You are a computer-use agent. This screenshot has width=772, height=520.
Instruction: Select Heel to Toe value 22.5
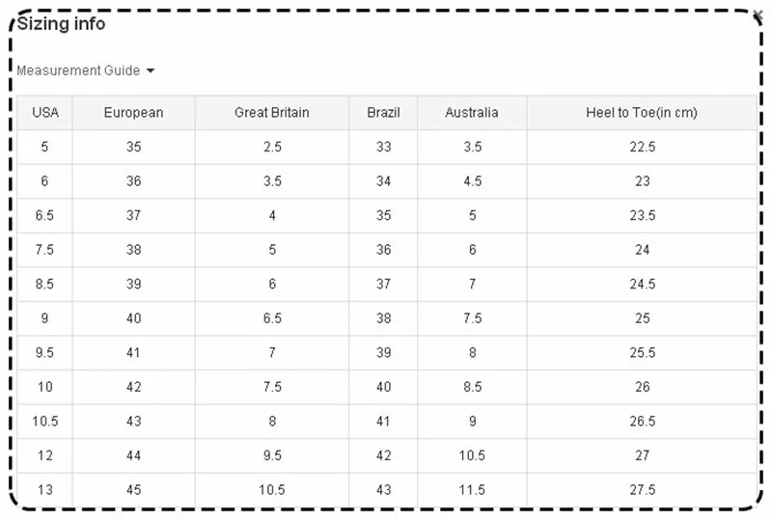click(642, 147)
